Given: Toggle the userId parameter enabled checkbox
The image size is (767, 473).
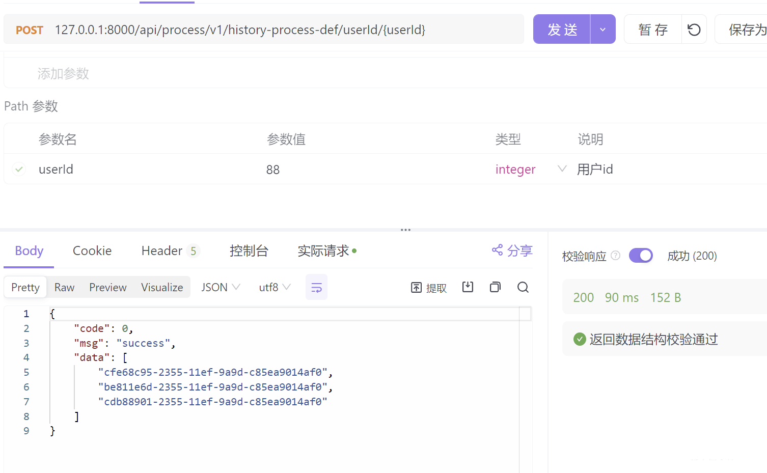Looking at the screenshot, I should pos(19,169).
